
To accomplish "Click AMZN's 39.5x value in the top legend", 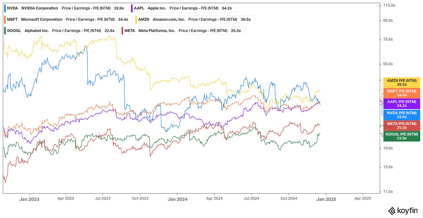I will pos(245,19).
